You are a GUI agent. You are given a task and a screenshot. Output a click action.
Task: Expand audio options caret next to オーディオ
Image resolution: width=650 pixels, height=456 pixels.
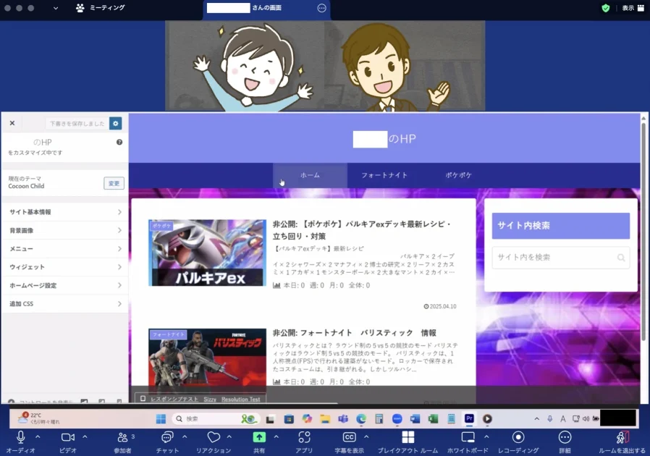click(38, 437)
